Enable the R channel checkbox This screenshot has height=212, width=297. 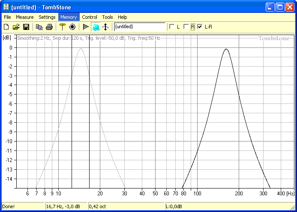click(x=186, y=26)
